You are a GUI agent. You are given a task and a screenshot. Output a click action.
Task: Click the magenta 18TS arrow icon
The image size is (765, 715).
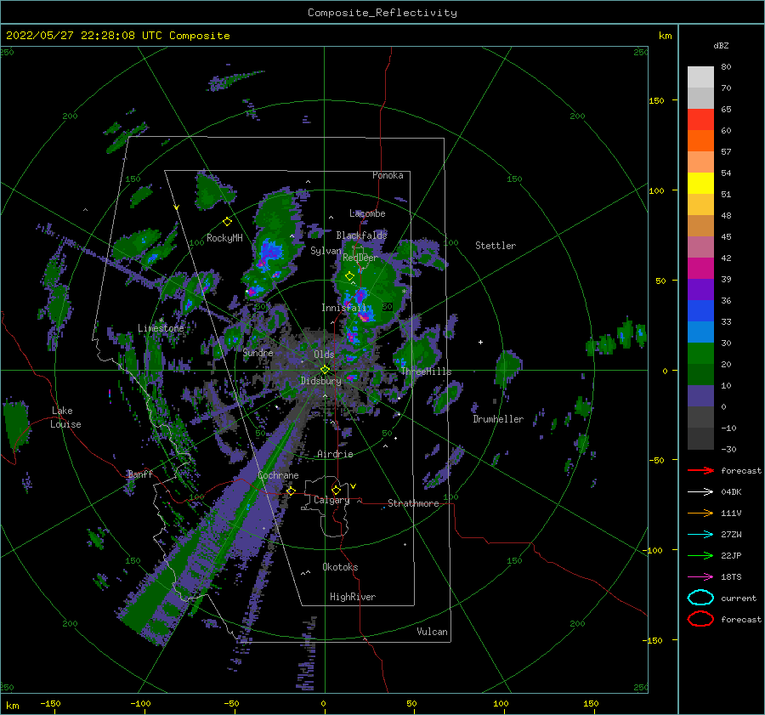click(x=700, y=577)
